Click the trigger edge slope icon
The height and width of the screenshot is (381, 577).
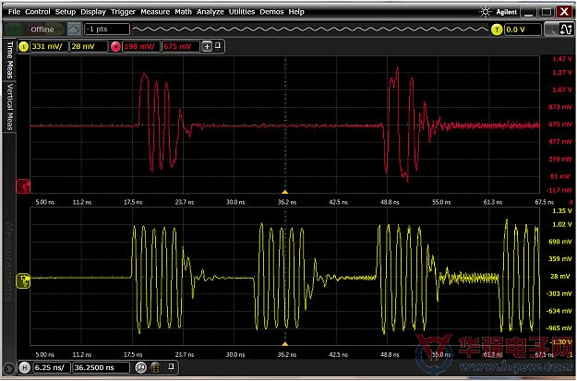(566, 30)
